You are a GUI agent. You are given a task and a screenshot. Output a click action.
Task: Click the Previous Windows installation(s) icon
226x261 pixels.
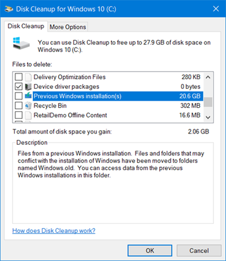tap(28, 96)
